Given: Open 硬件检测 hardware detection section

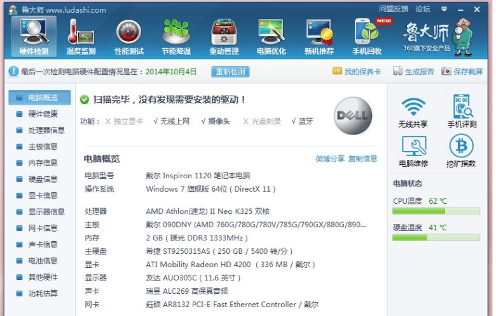Looking at the screenshot, I should tap(34, 37).
